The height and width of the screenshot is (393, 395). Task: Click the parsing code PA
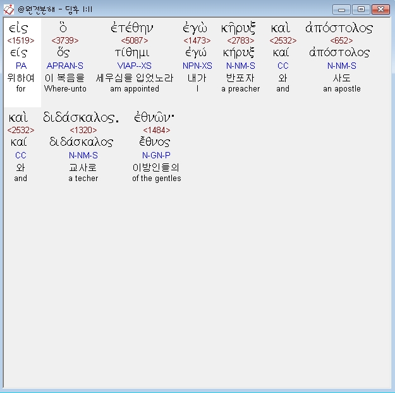21,66
